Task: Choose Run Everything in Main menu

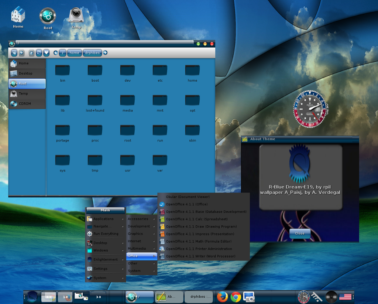Action: pos(106,234)
